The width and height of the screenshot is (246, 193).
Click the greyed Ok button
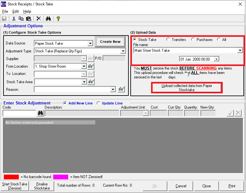pyautogui.click(x=155, y=186)
